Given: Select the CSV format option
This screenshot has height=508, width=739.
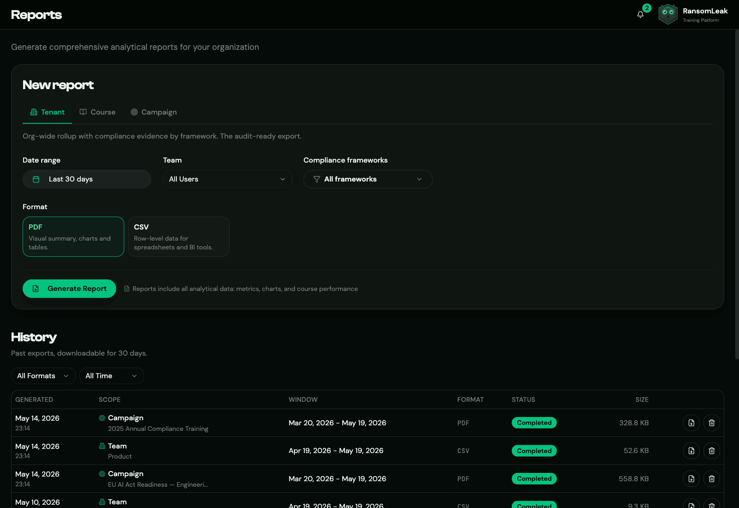Looking at the screenshot, I should click(179, 236).
